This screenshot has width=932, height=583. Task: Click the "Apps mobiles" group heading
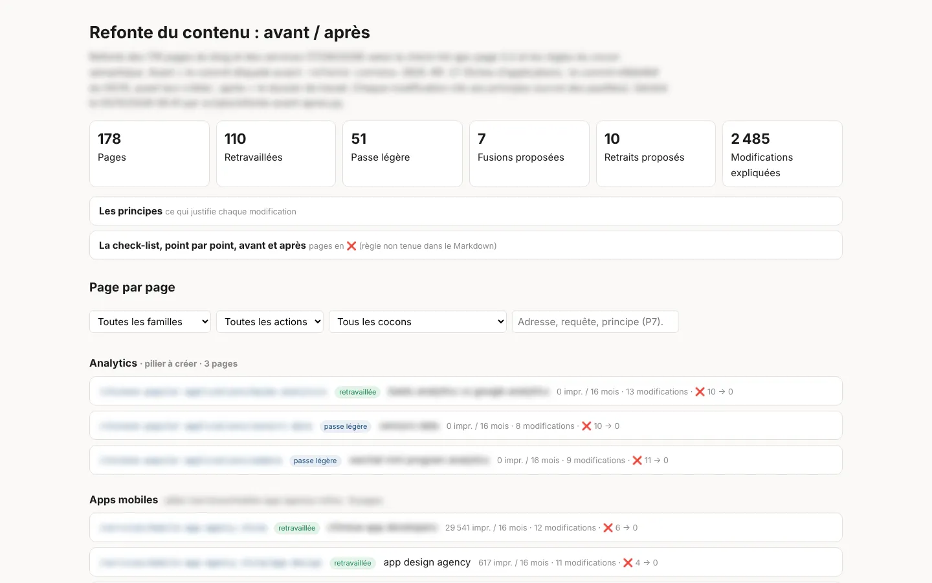click(124, 500)
